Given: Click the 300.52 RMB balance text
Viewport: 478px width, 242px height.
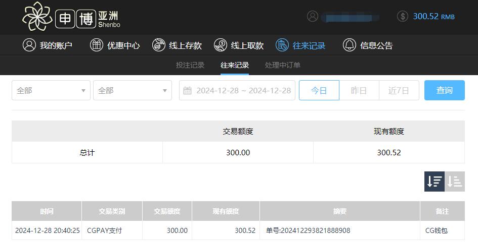Looking at the screenshot, I should click(433, 16).
